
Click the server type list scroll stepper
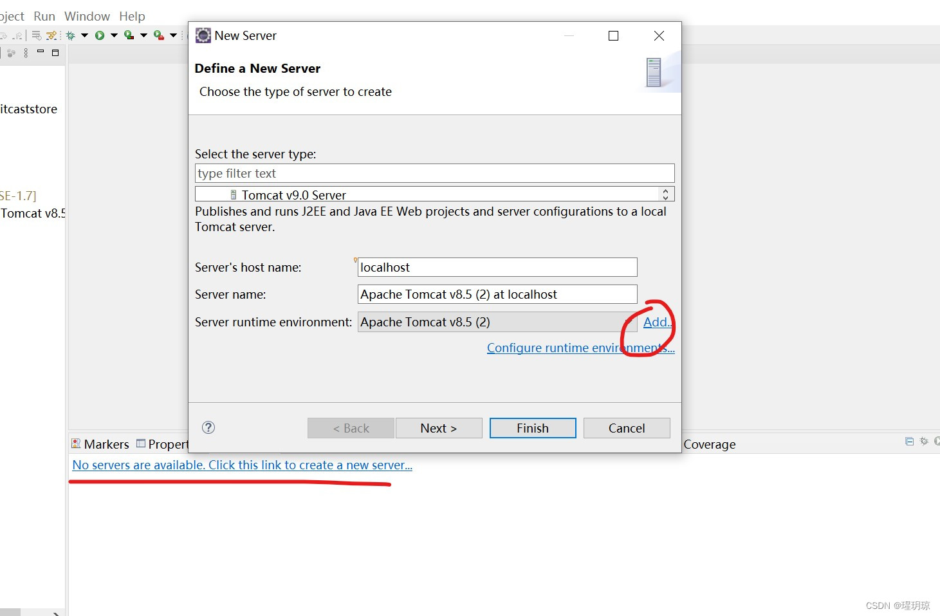[x=665, y=194]
